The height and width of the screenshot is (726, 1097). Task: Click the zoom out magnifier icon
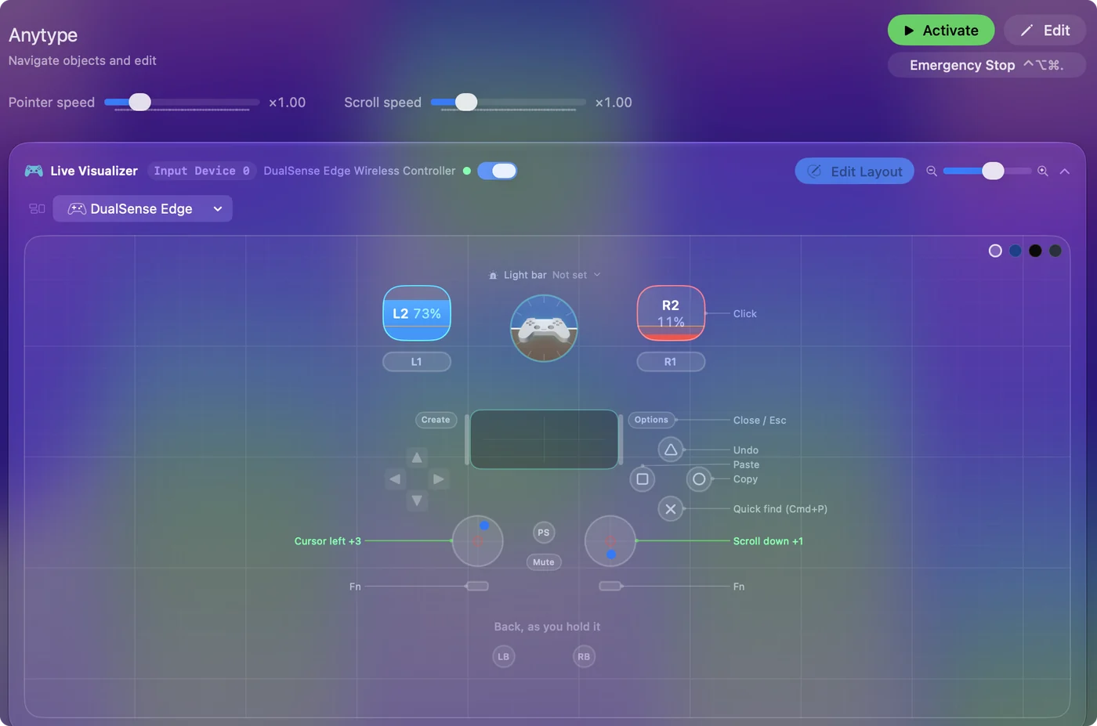(x=932, y=171)
